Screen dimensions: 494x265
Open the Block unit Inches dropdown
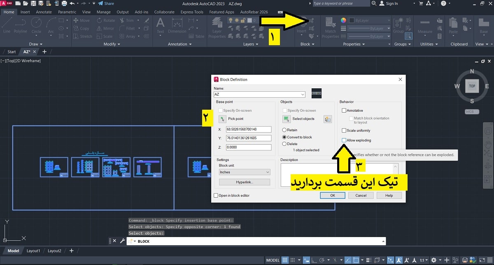tap(245, 172)
